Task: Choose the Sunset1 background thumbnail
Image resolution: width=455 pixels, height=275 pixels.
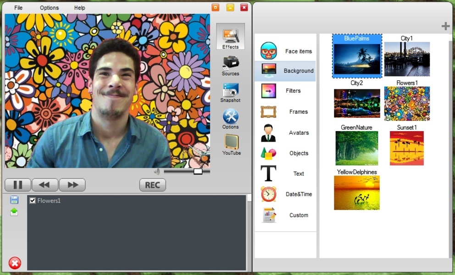Action: tap(406, 148)
